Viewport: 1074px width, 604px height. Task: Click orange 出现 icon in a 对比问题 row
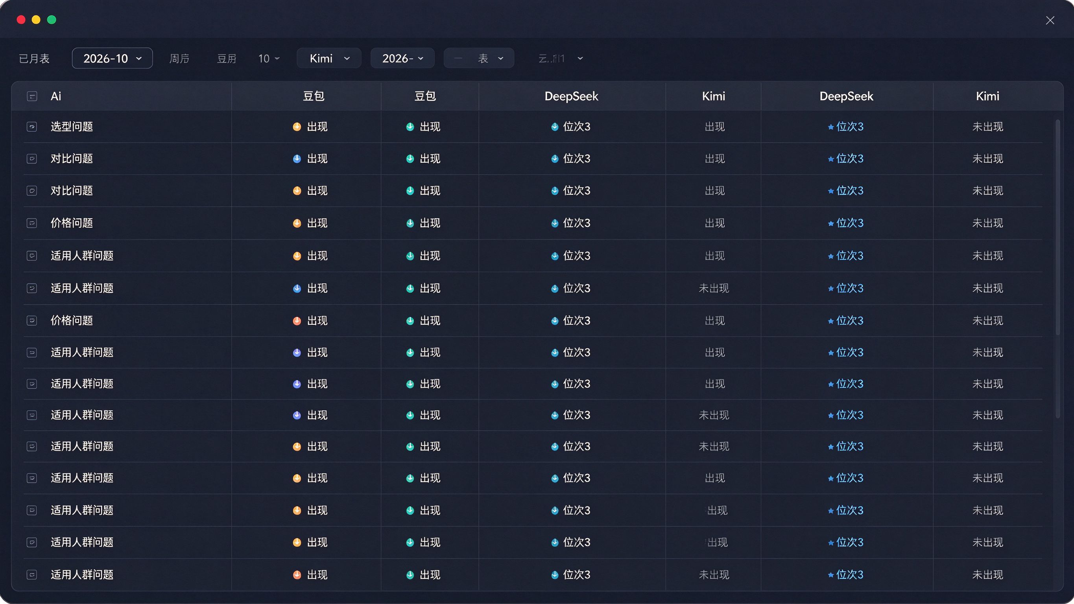(297, 191)
